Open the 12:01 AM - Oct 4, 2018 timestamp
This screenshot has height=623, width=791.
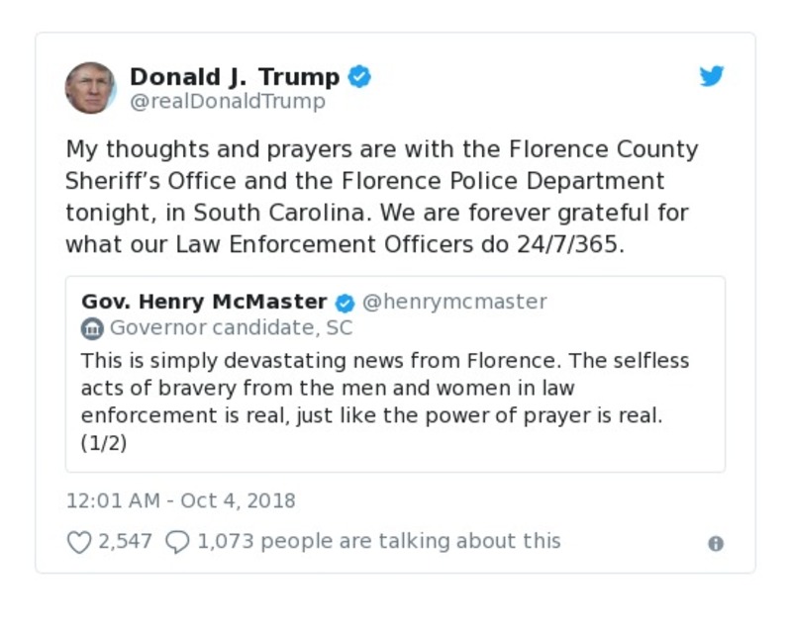(181, 500)
